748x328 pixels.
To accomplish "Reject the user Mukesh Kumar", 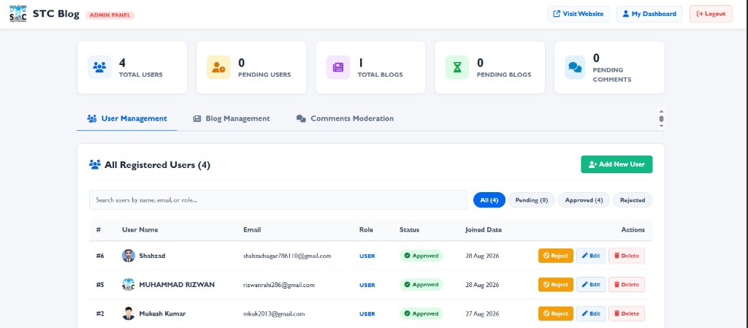I will (x=556, y=313).
